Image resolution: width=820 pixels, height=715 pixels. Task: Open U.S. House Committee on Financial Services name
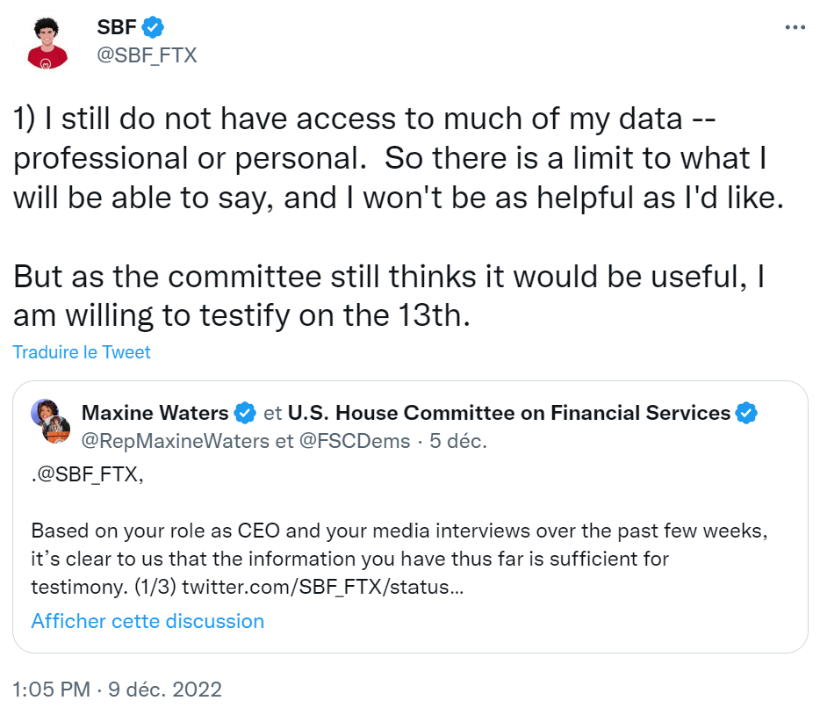(x=509, y=413)
